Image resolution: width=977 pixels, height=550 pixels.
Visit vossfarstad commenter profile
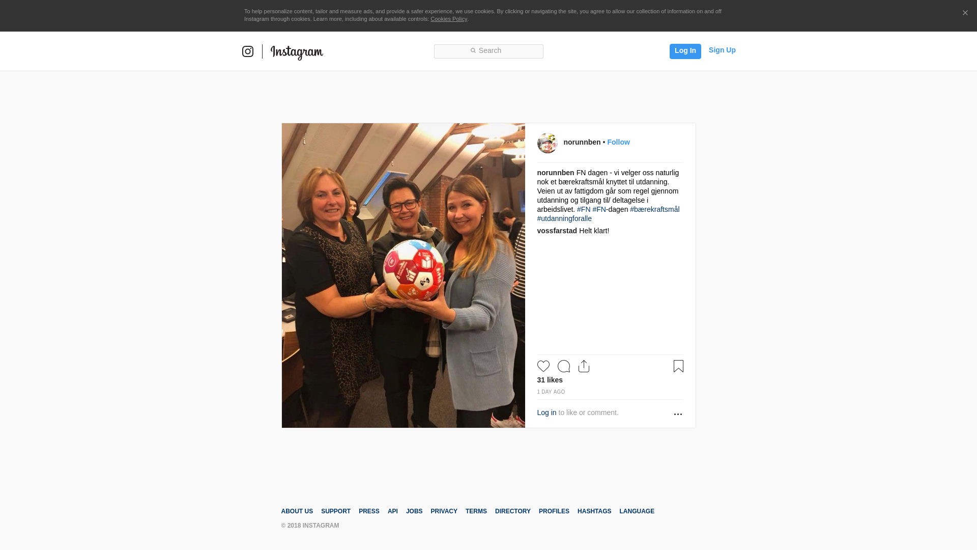557,231
